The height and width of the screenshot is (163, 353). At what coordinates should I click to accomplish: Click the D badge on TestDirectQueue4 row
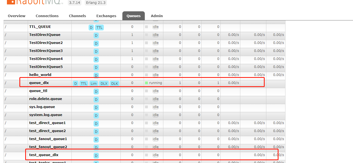(96, 60)
